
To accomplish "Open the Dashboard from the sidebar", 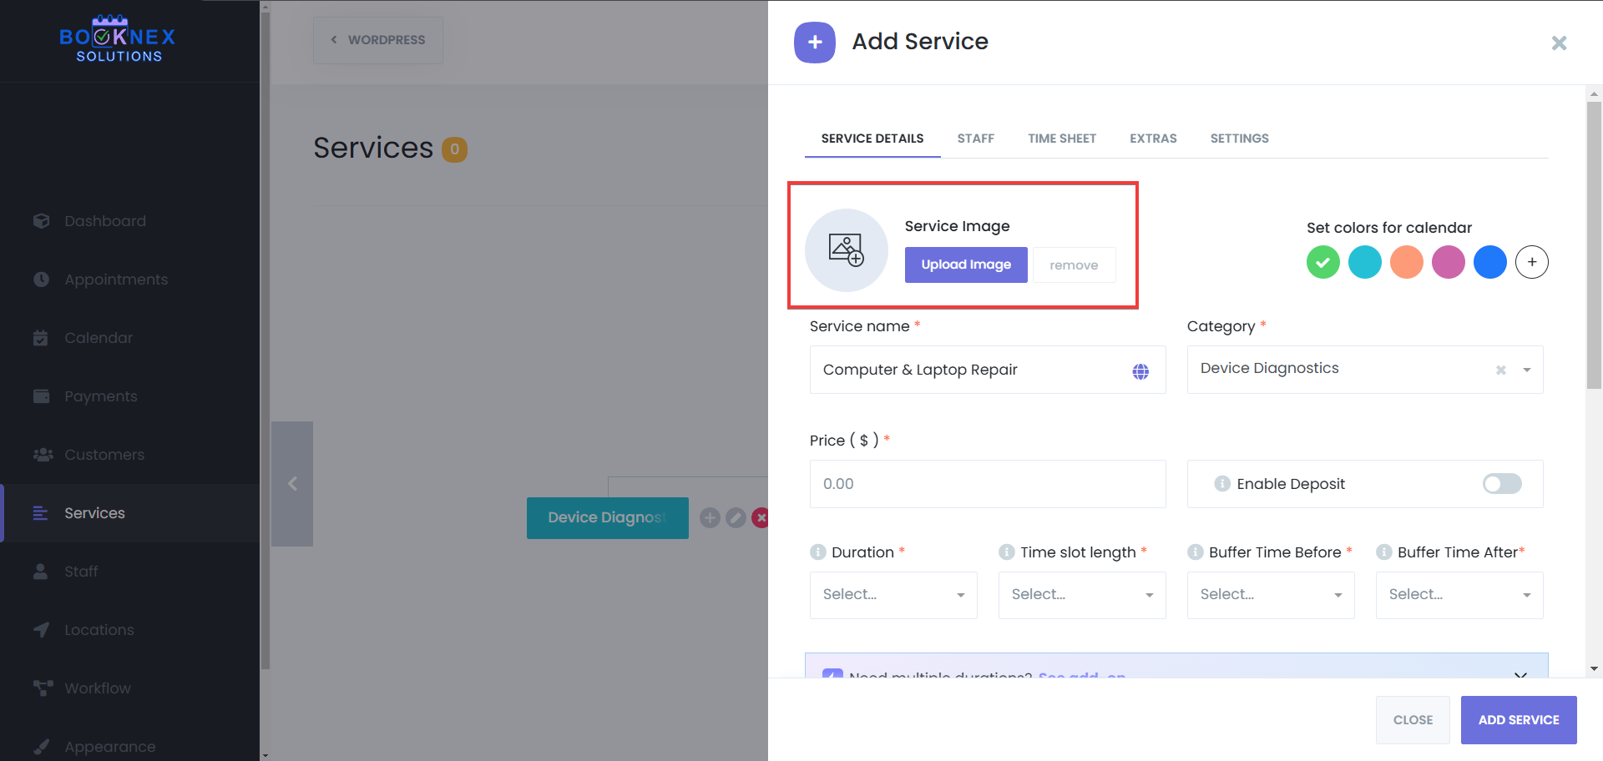I will (x=105, y=220).
